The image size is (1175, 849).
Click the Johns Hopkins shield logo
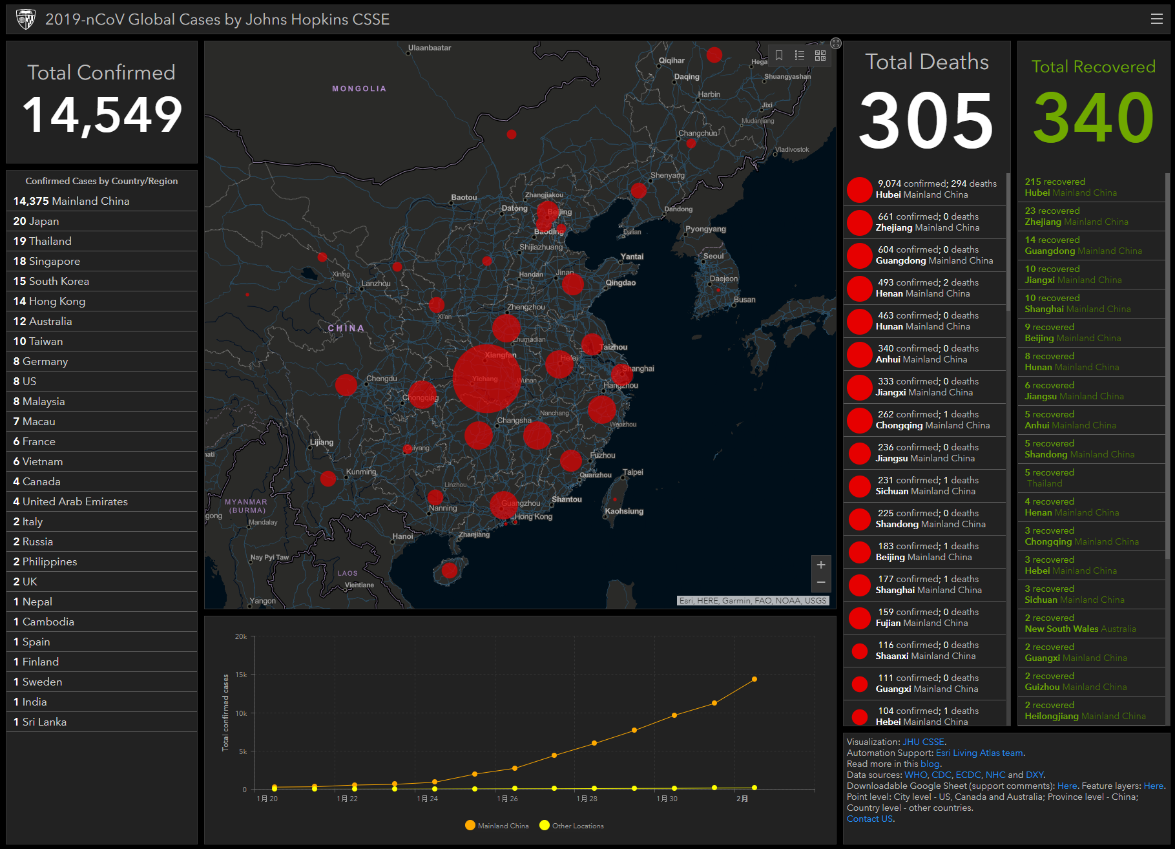coord(26,19)
